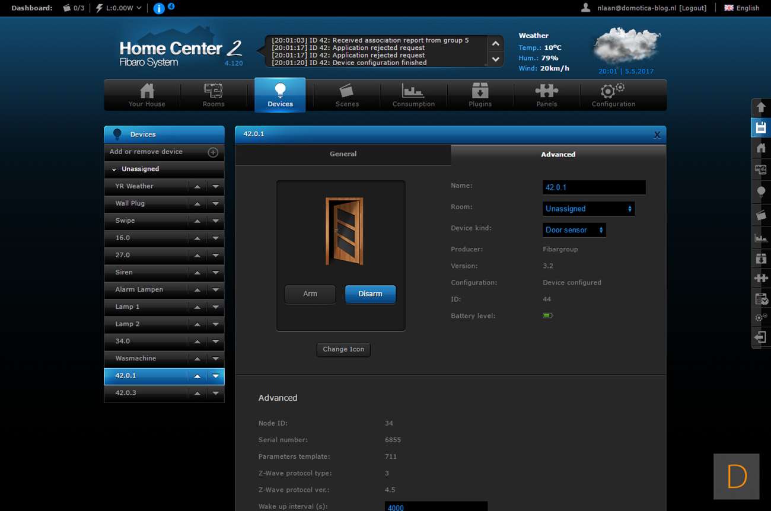The width and height of the screenshot is (771, 511).
Task: Click the add device plus icon
Action: pos(213,152)
